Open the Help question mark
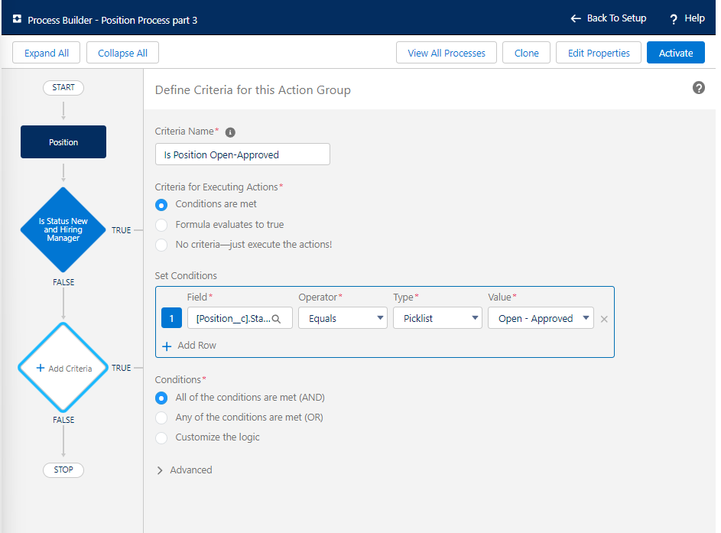The image size is (721, 533). tap(674, 19)
